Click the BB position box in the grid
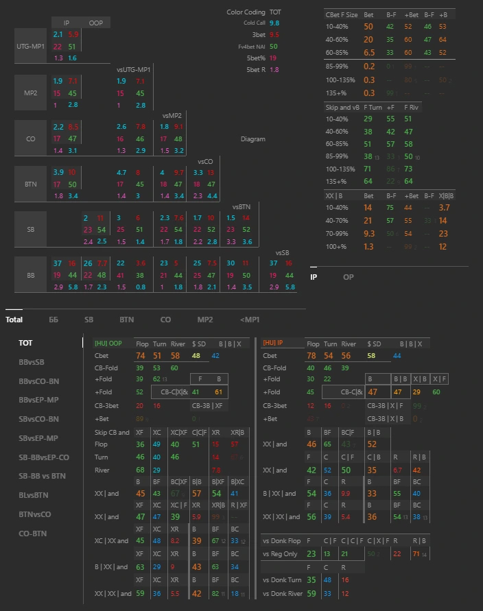This screenshot has height=611, width=483. 30,275
